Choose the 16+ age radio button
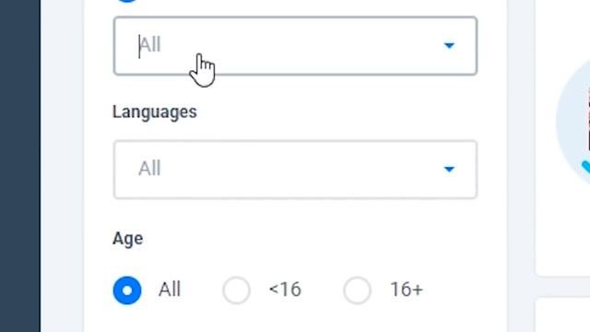The width and height of the screenshot is (590, 332). [x=357, y=290]
